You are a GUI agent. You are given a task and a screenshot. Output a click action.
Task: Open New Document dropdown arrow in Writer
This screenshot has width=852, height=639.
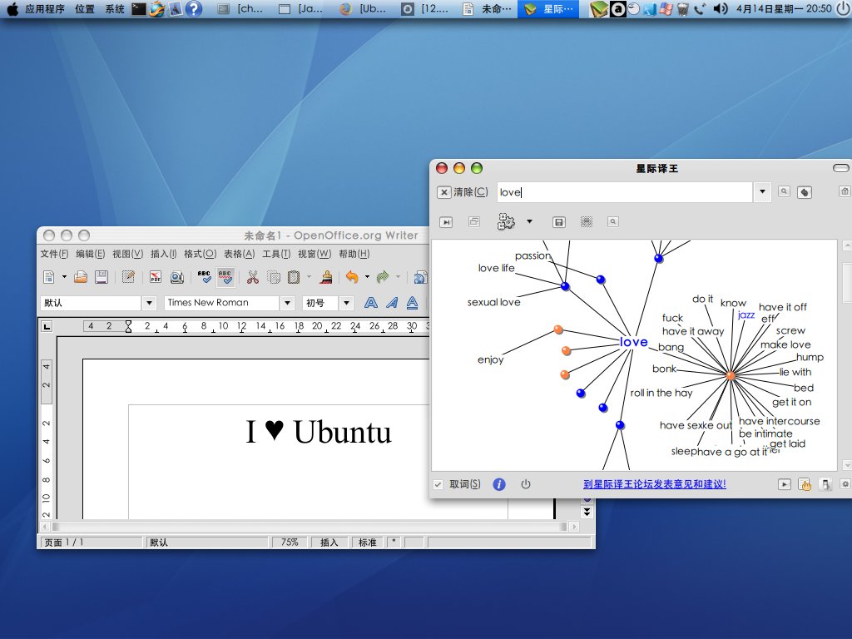[64, 277]
